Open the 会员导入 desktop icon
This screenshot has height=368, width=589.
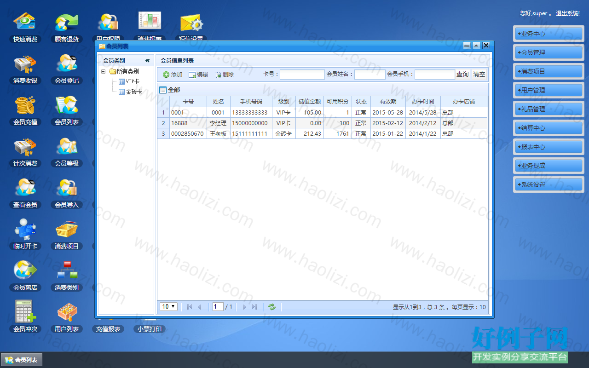(67, 193)
